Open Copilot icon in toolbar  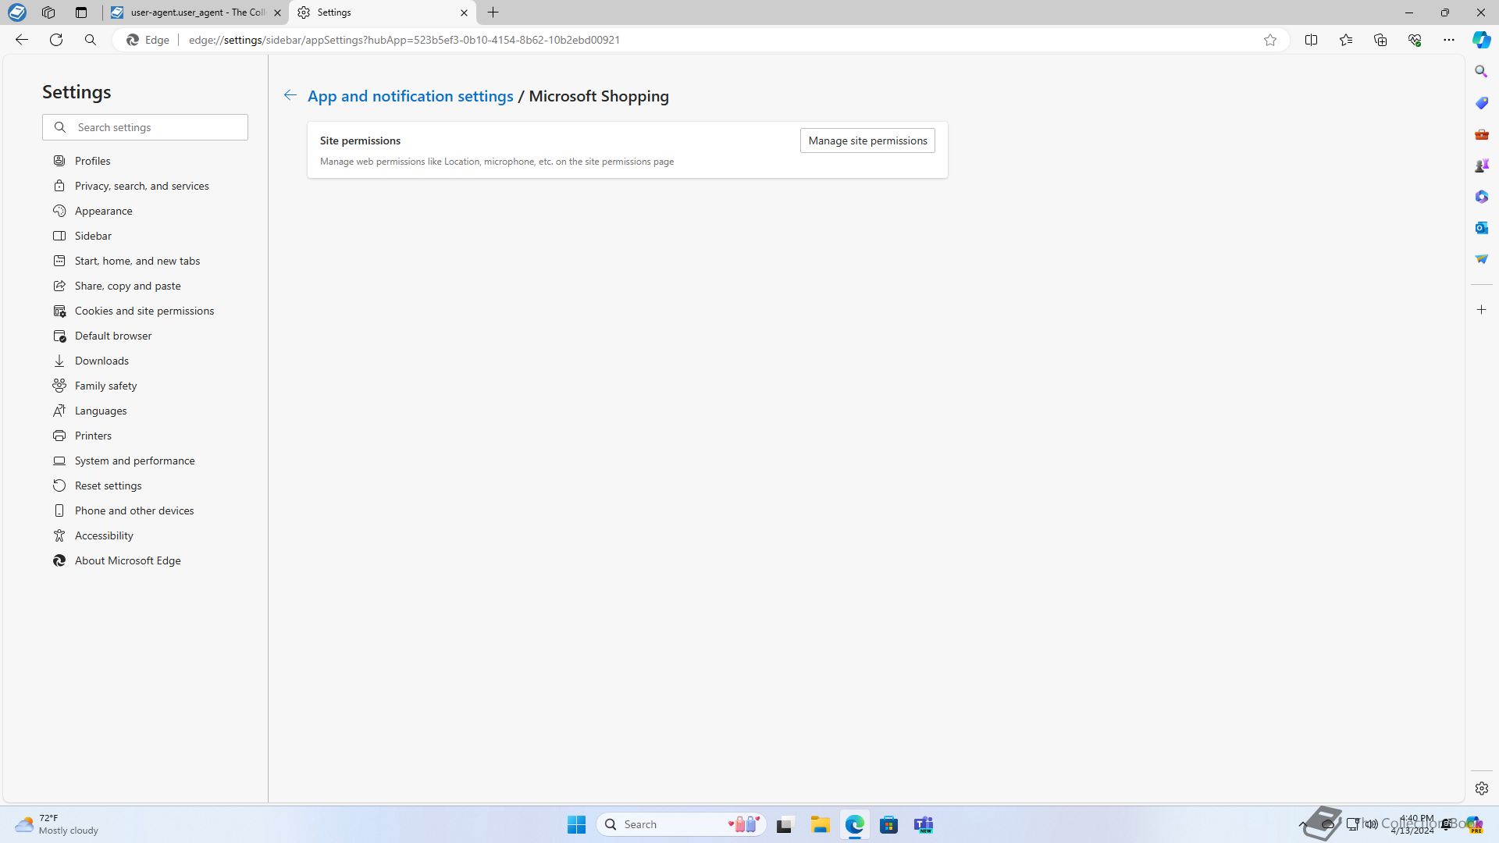tap(1481, 40)
